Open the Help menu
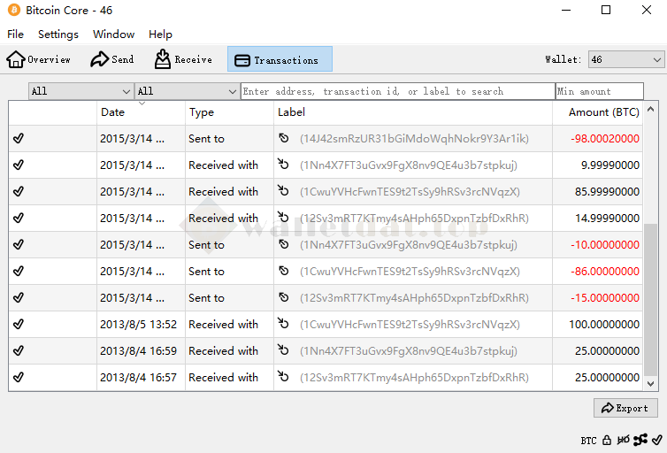Screen dimensions: 667x453 pos(160,35)
